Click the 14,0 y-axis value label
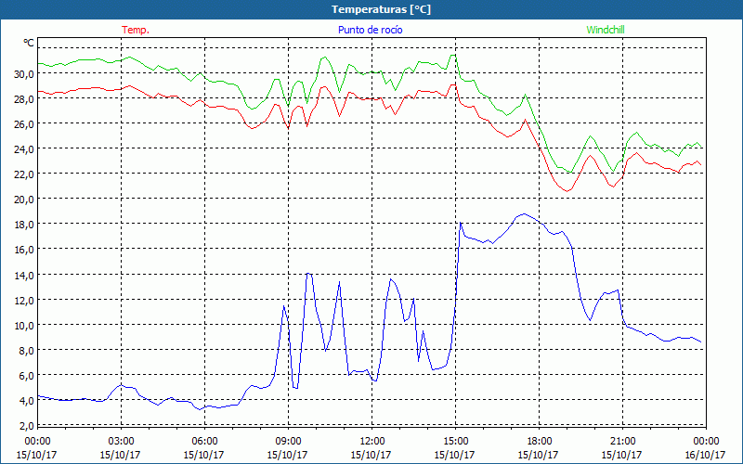The image size is (743, 464). point(23,275)
